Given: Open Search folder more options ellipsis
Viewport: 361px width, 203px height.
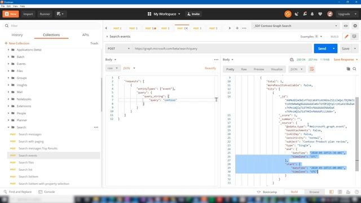Looking at the screenshot, I should click(x=96, y=127).
